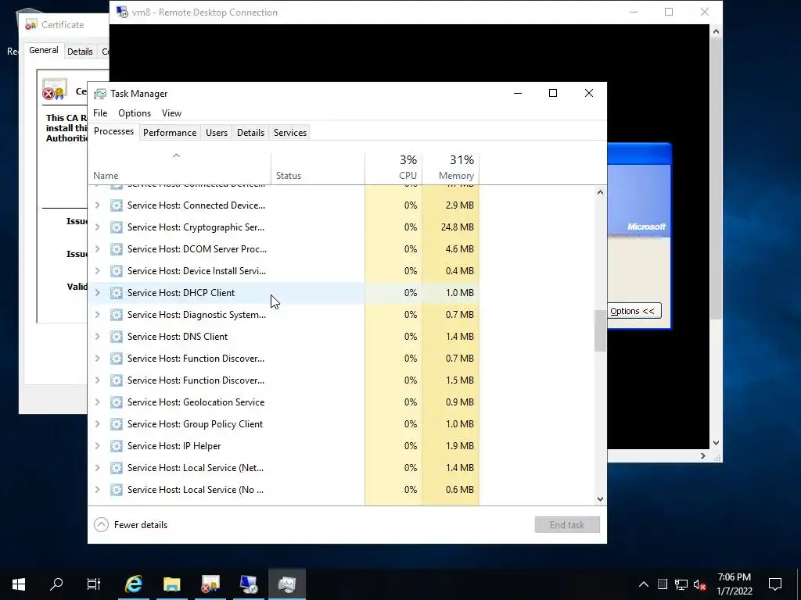The image size is (801, 600).
Task: Click gear icon of Service Host: Cryptographic Ser...
Action: 117,227
